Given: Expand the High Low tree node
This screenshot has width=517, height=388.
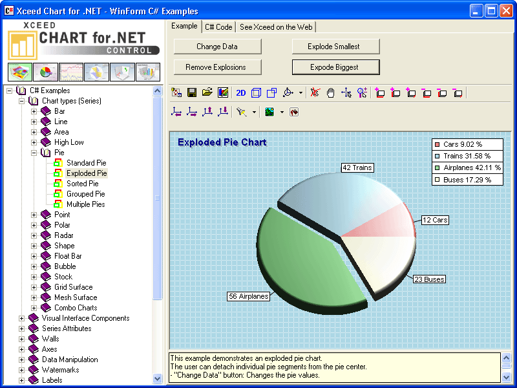Looking at the screenshot, I should [x=34, y=142].
